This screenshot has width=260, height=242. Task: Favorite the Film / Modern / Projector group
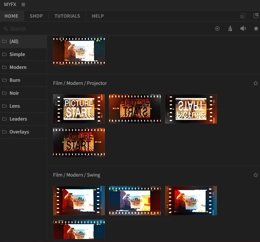point(256,83)
